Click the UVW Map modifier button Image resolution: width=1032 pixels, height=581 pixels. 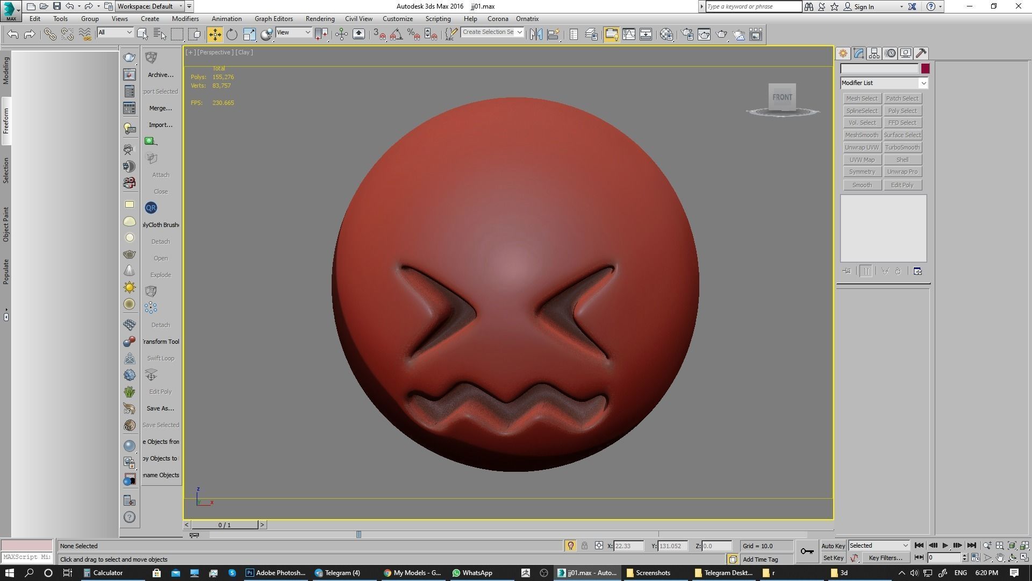(862, 160)
